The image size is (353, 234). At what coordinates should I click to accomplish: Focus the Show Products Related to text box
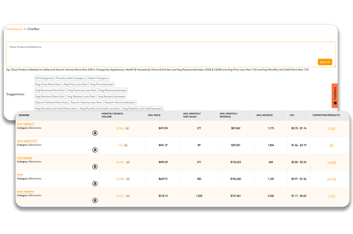pos(171,54)
